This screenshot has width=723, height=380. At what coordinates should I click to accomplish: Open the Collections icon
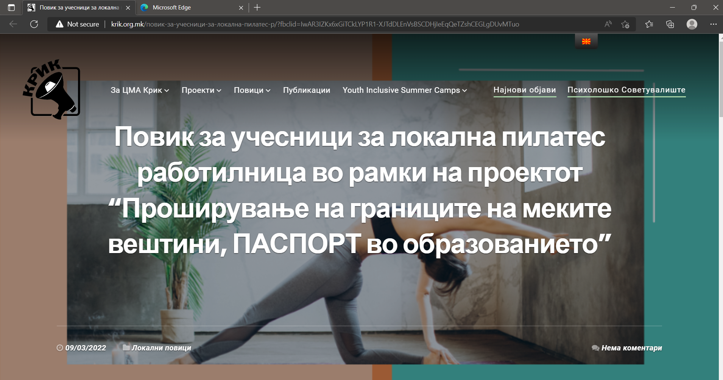[670, 24]
